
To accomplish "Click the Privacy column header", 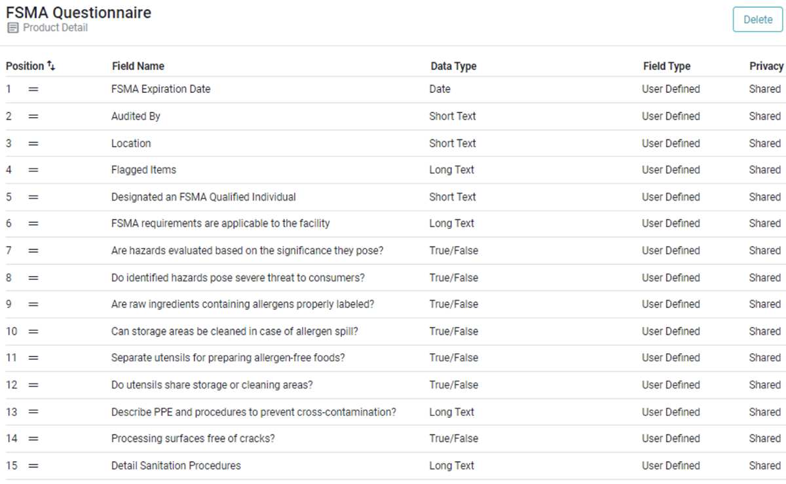I will [x=766, y=66].
